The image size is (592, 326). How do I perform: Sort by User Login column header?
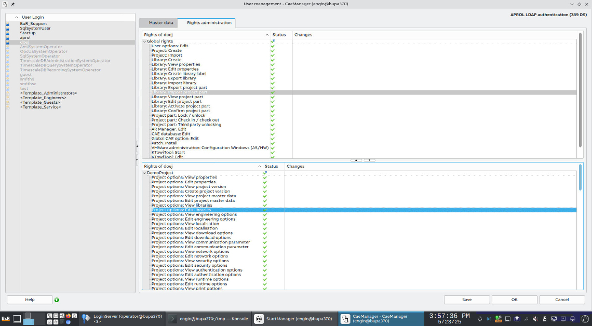[33, 17]
